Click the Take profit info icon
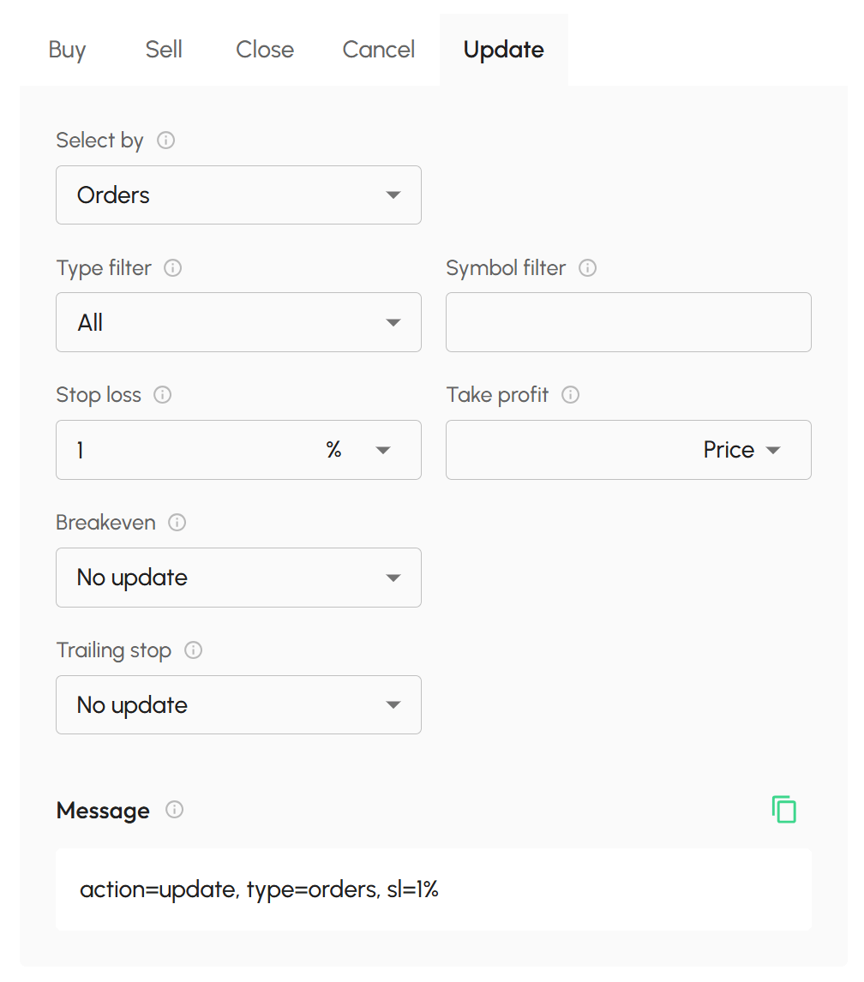The width and height of the screenshot is (864, 982). (570, 395)
